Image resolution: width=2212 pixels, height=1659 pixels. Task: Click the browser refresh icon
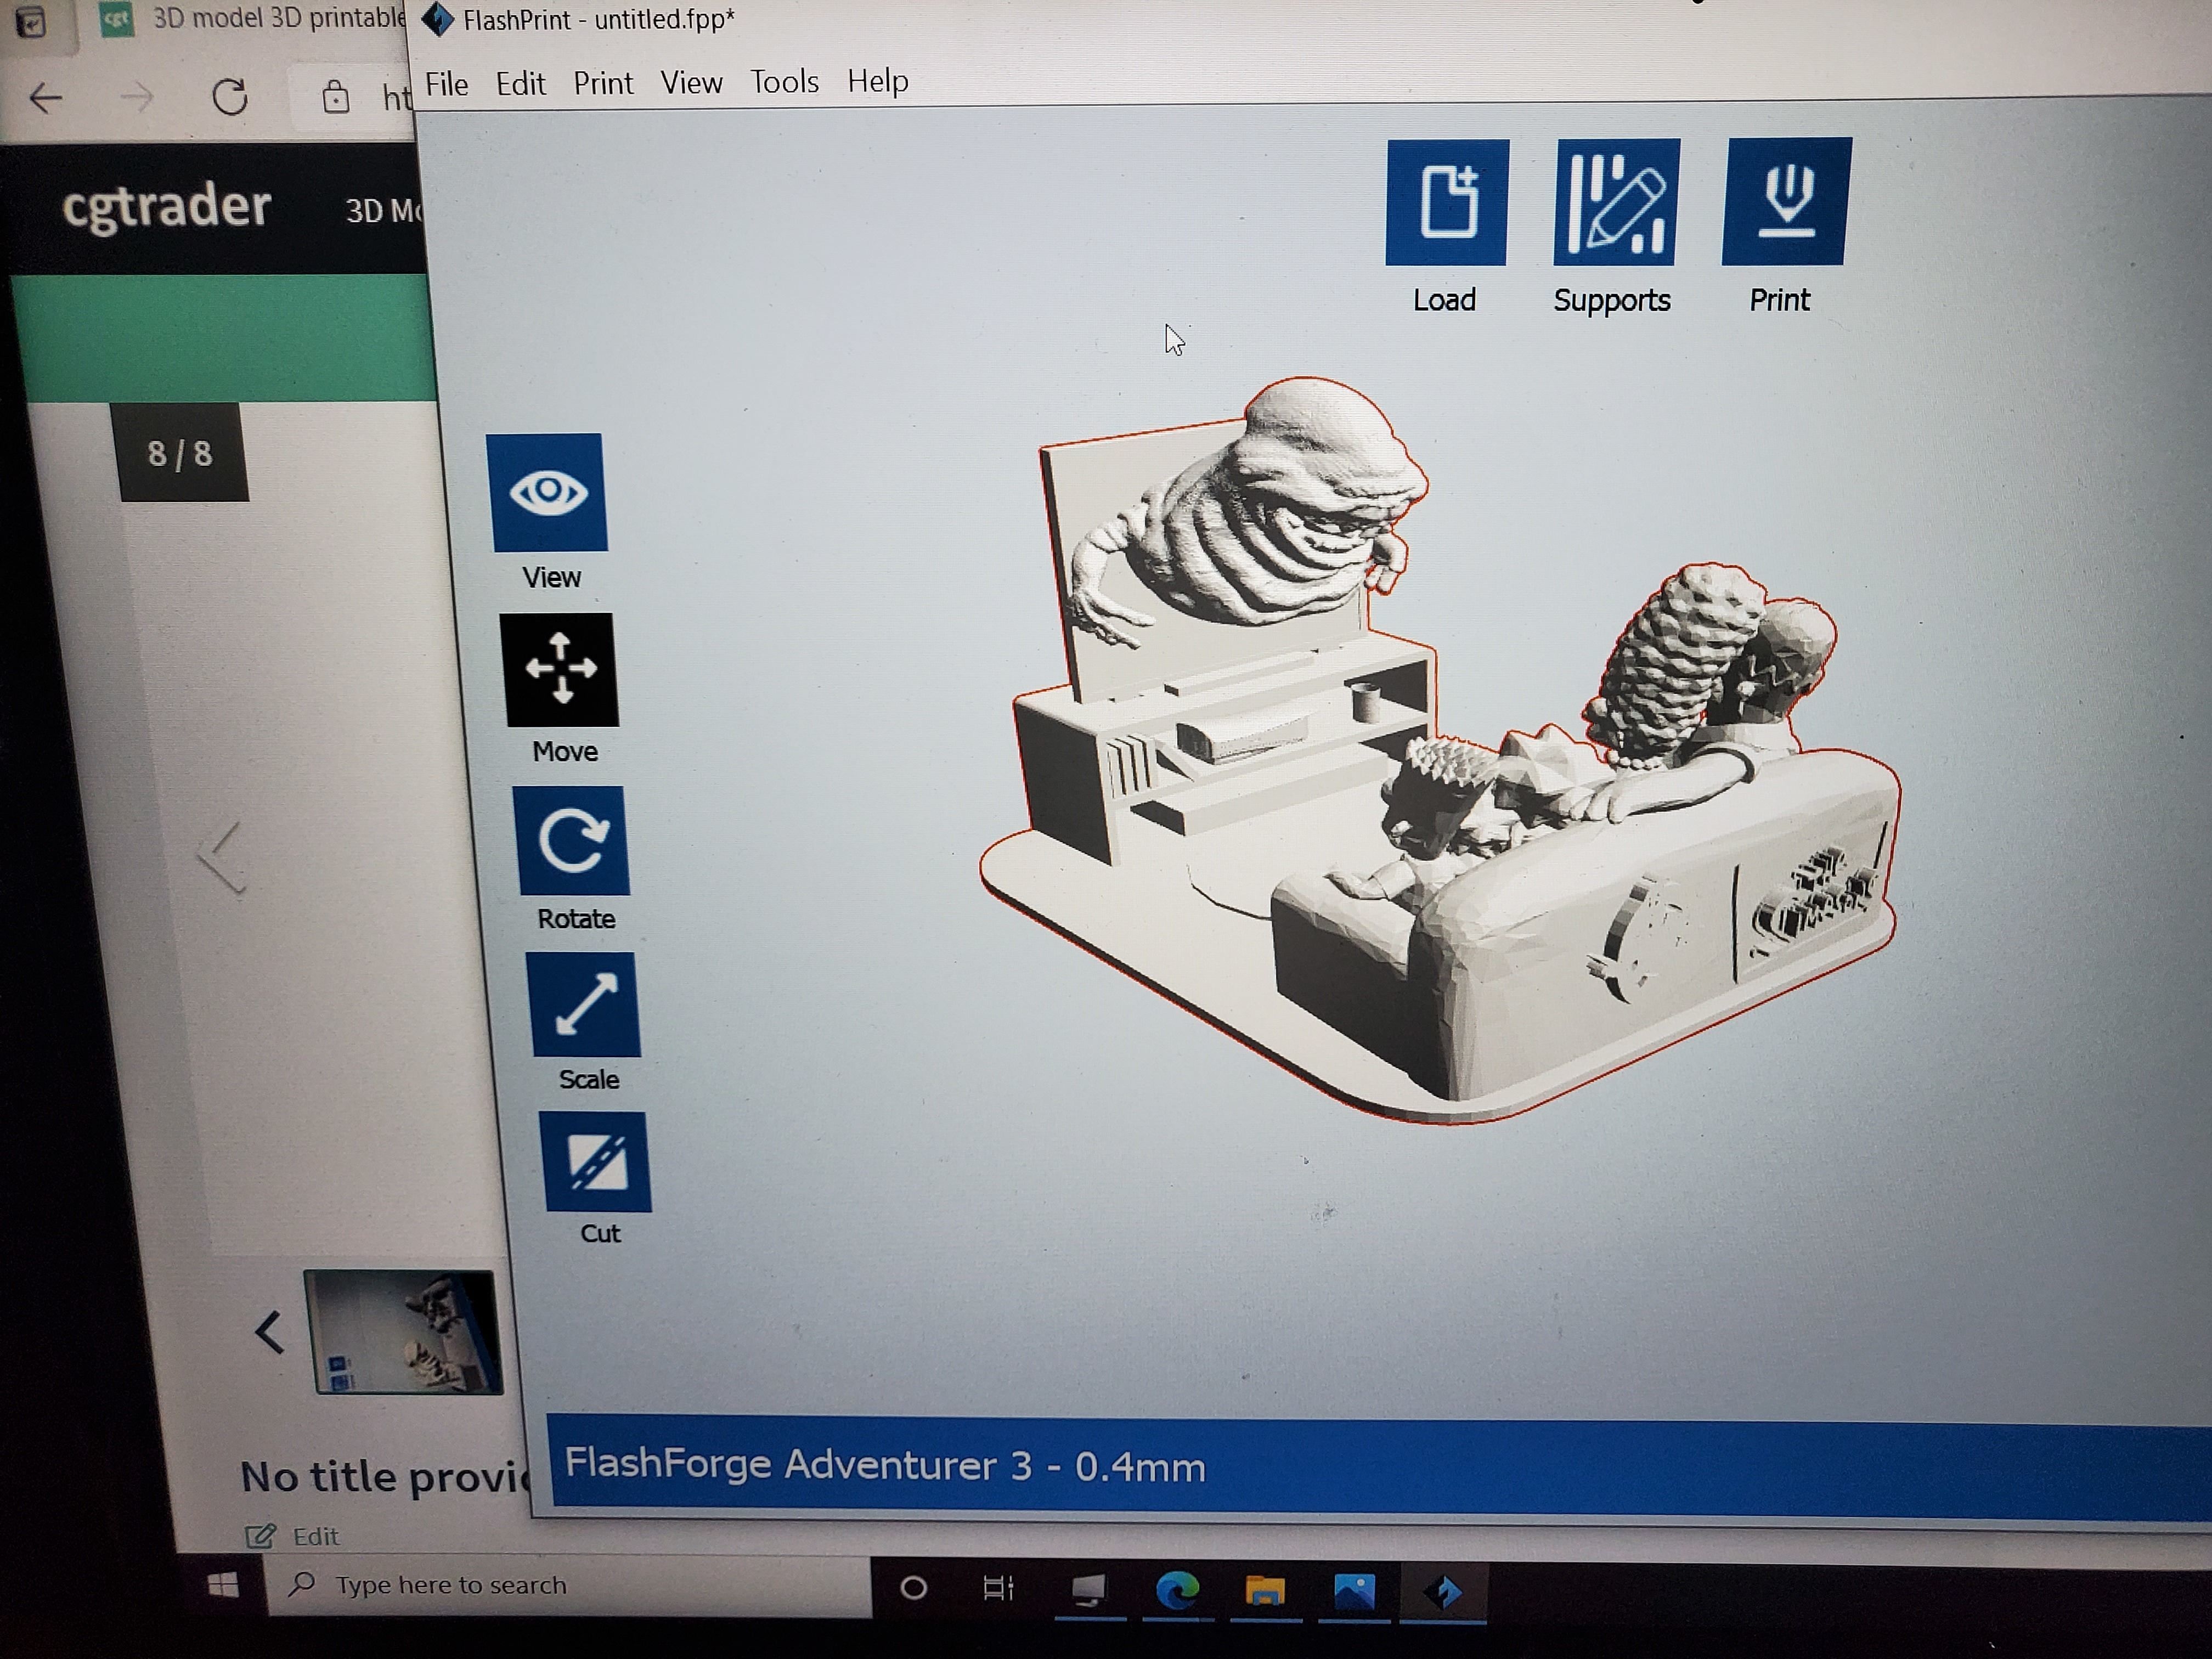tap(230, 97)
